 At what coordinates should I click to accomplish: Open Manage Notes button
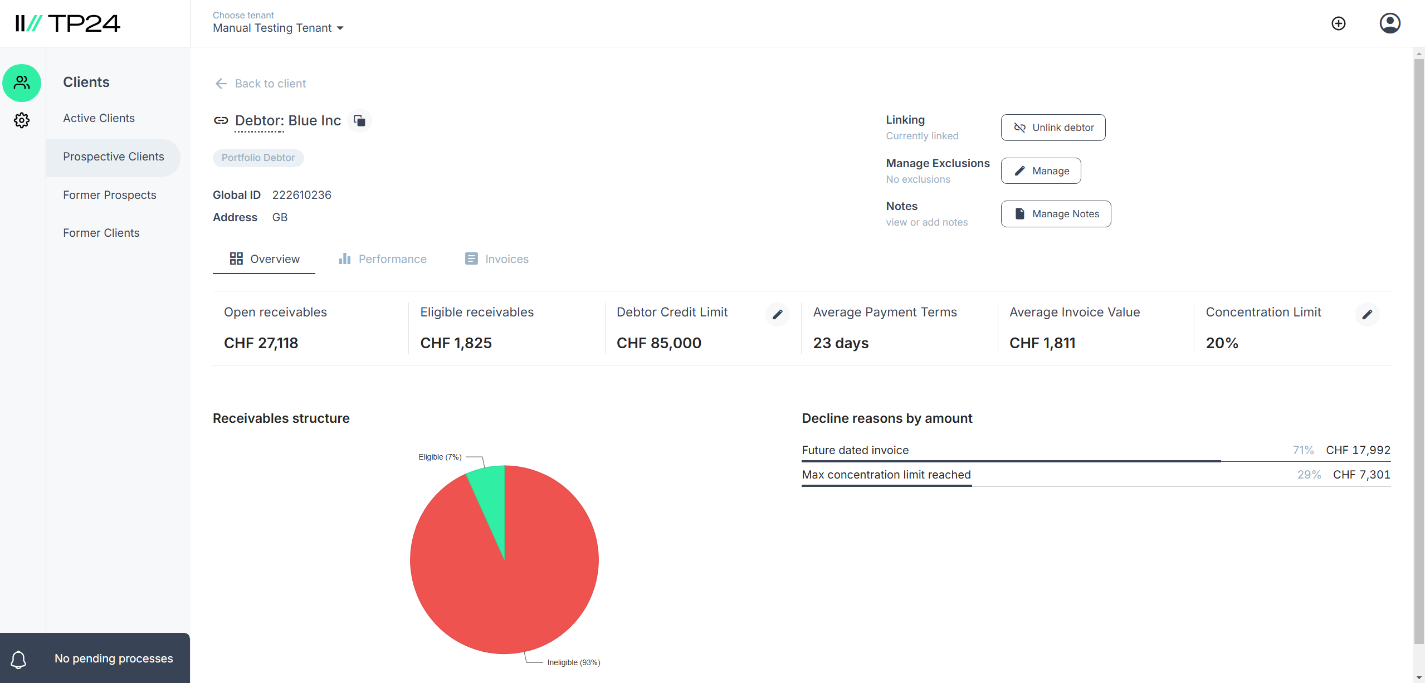[x=1056, y=214]
